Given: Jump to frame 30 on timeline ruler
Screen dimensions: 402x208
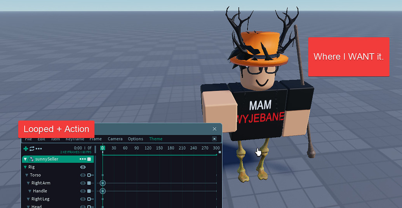Looking at the screenshot, I should (x=114, y=148).
